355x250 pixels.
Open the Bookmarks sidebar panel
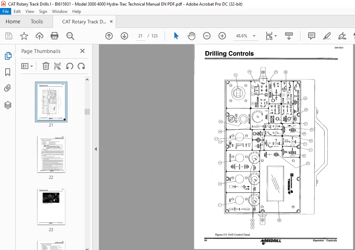8,72
